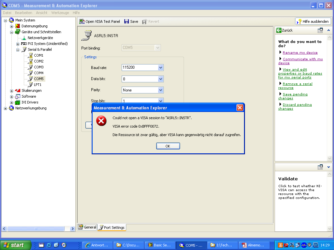Click Discard pending changes link
334x250 pixels.
[295, 106]
